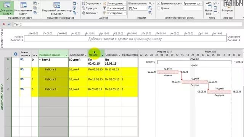Screen dimensions: 244x137
Task: Open the Макросы menu
Action: click(227, 8)
